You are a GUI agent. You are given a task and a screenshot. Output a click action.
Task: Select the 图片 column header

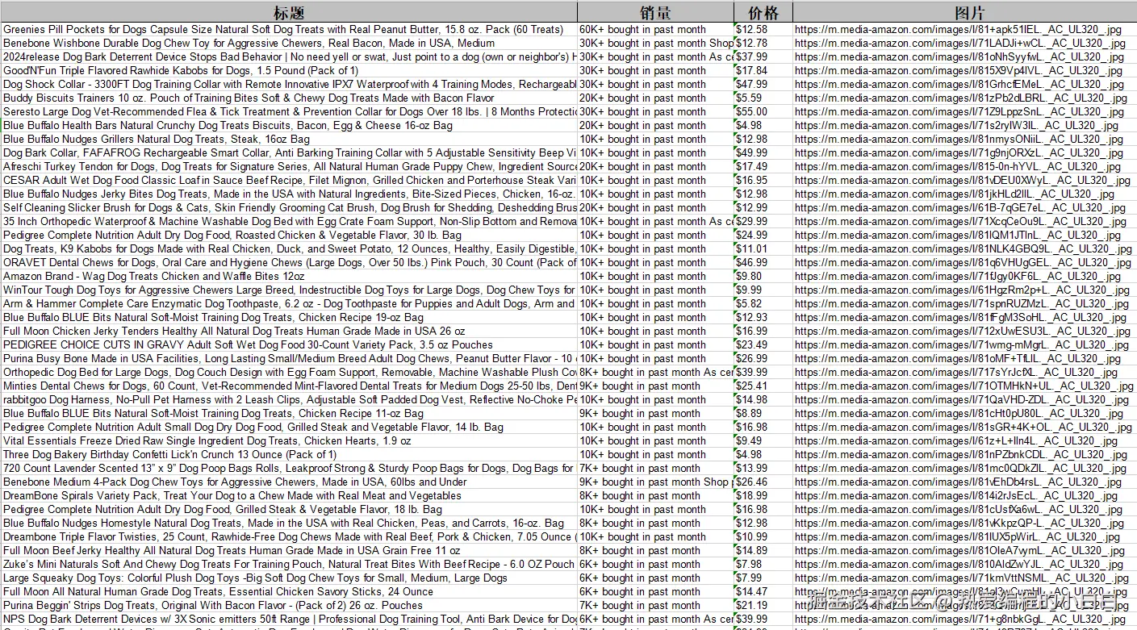pos(965,12)
